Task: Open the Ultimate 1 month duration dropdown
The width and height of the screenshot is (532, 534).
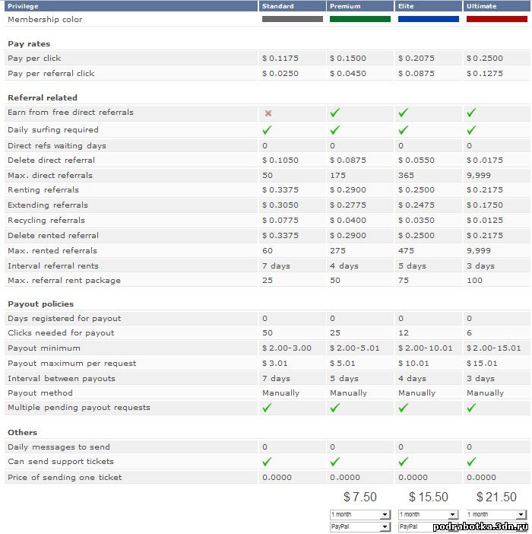Action: (496, 515)
